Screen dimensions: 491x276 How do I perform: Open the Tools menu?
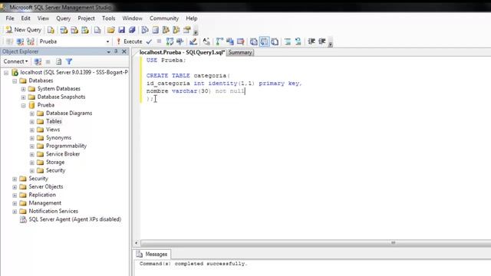[x=108, y=18]
